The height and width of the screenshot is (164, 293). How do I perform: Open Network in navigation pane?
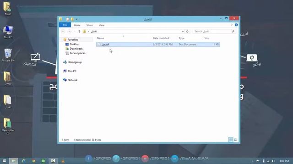pos(72,80)
